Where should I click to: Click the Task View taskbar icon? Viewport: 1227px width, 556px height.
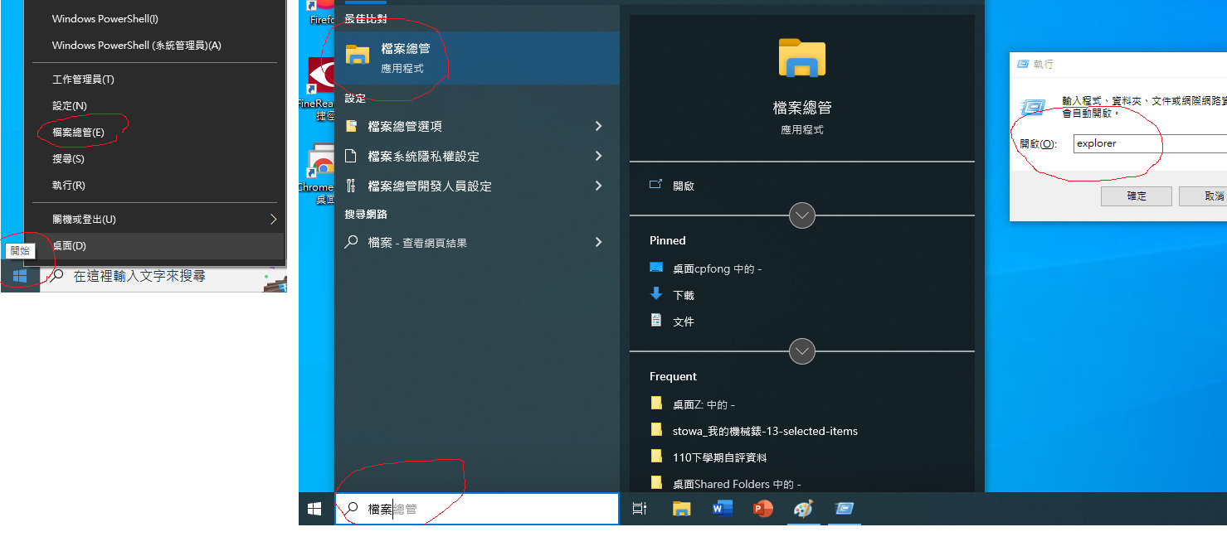click(x=640, y=509)
